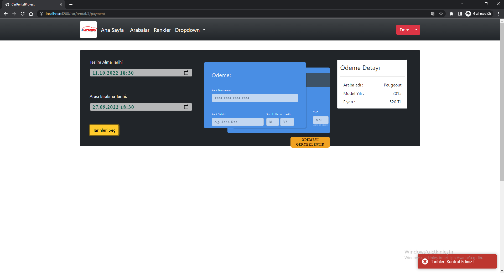The image size is (504, 273).
Task: Click the browser extensions puzzle icon
Action: 451,14
